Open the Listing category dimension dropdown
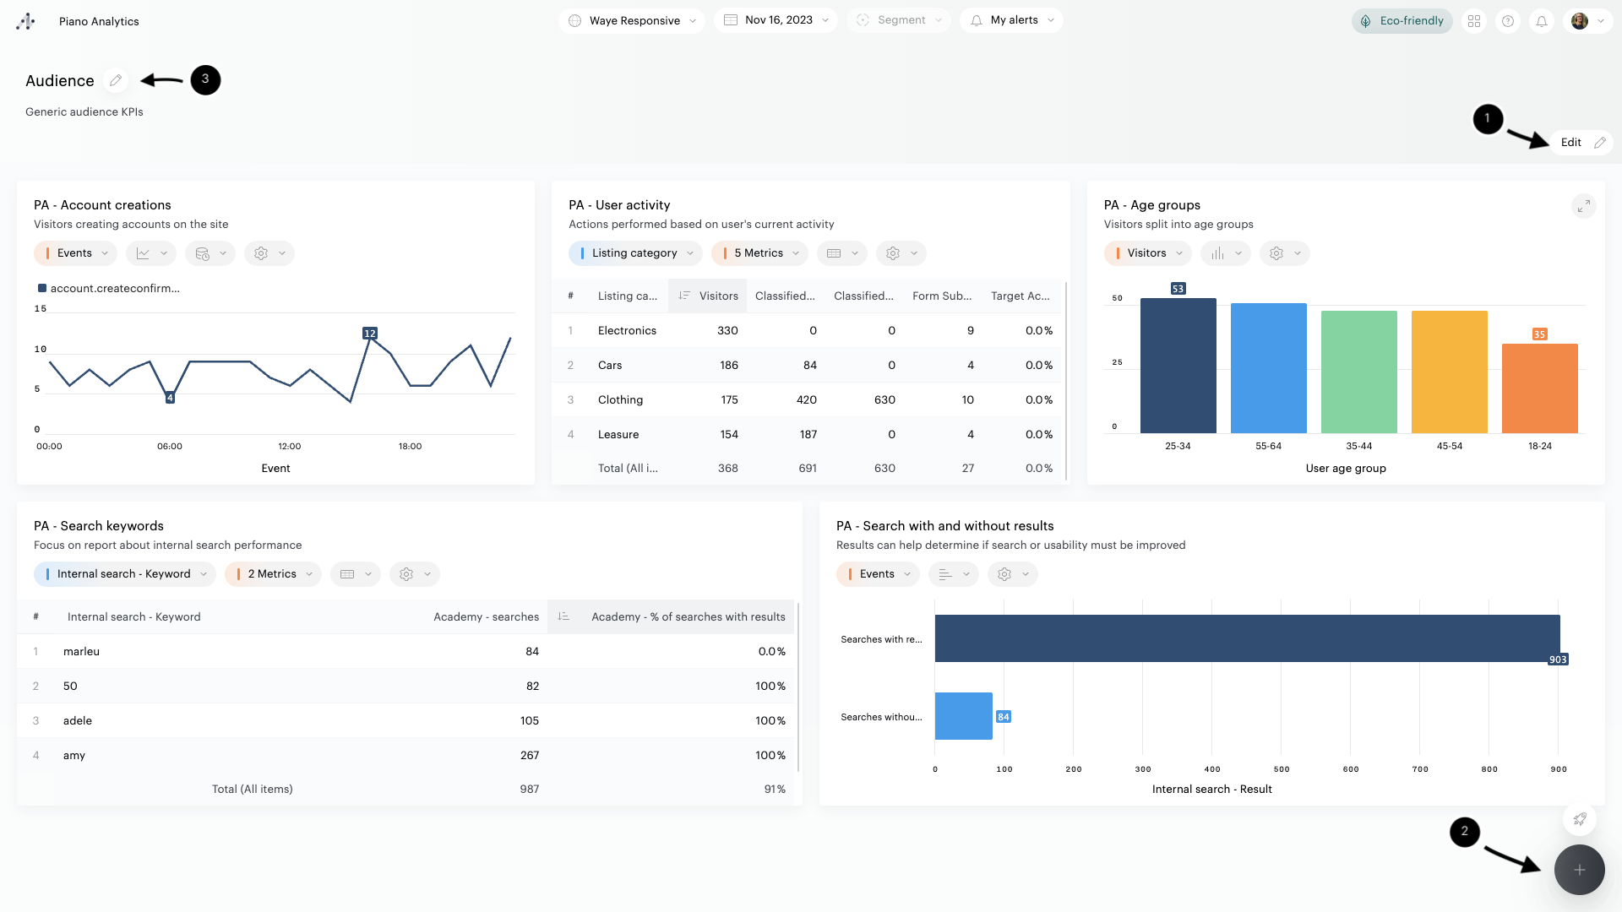The height and width of the screenshot is (912, 1622). [635, 253]
